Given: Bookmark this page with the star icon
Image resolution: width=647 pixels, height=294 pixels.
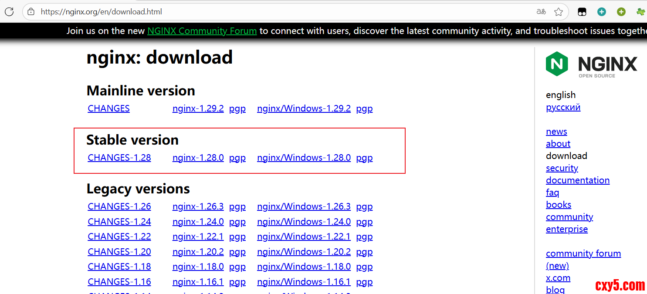Looking at the screenshot, I should coord(559,12).
